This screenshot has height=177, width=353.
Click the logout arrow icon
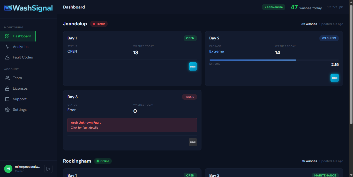click(48, 169)
